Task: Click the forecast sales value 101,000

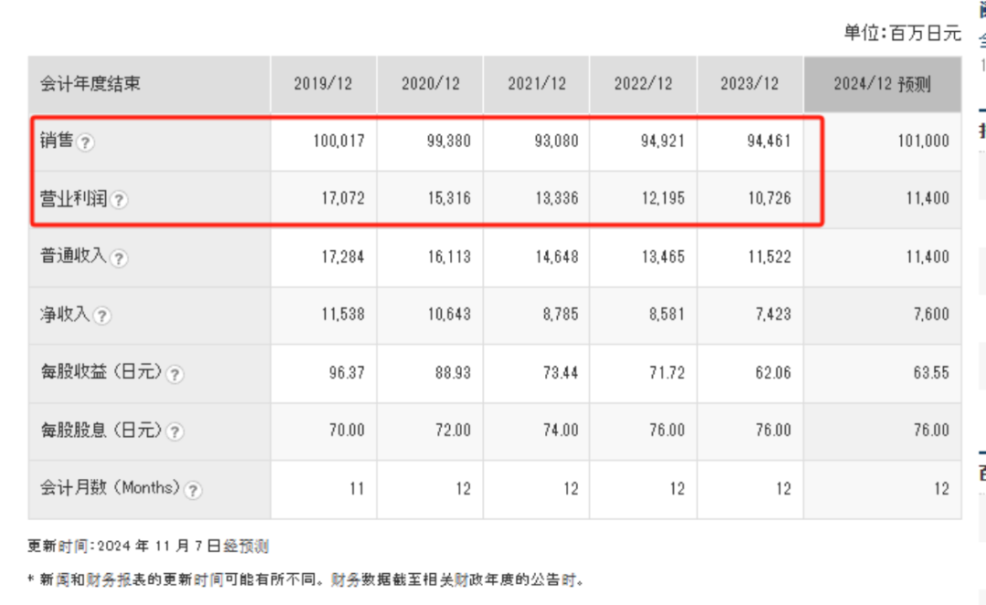Action: pyautogui.click(x=923, y=141)
